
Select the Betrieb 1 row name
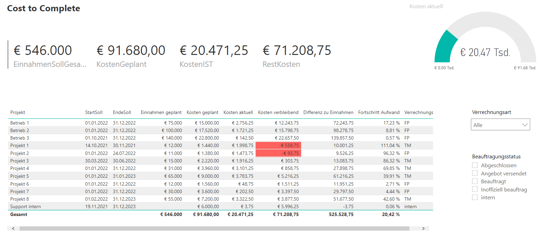pyautogui.click(x=20, y=123)
